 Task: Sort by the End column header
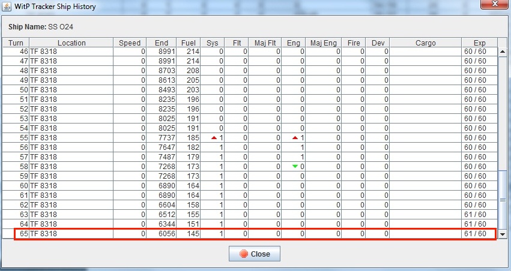tap(162, 43)
